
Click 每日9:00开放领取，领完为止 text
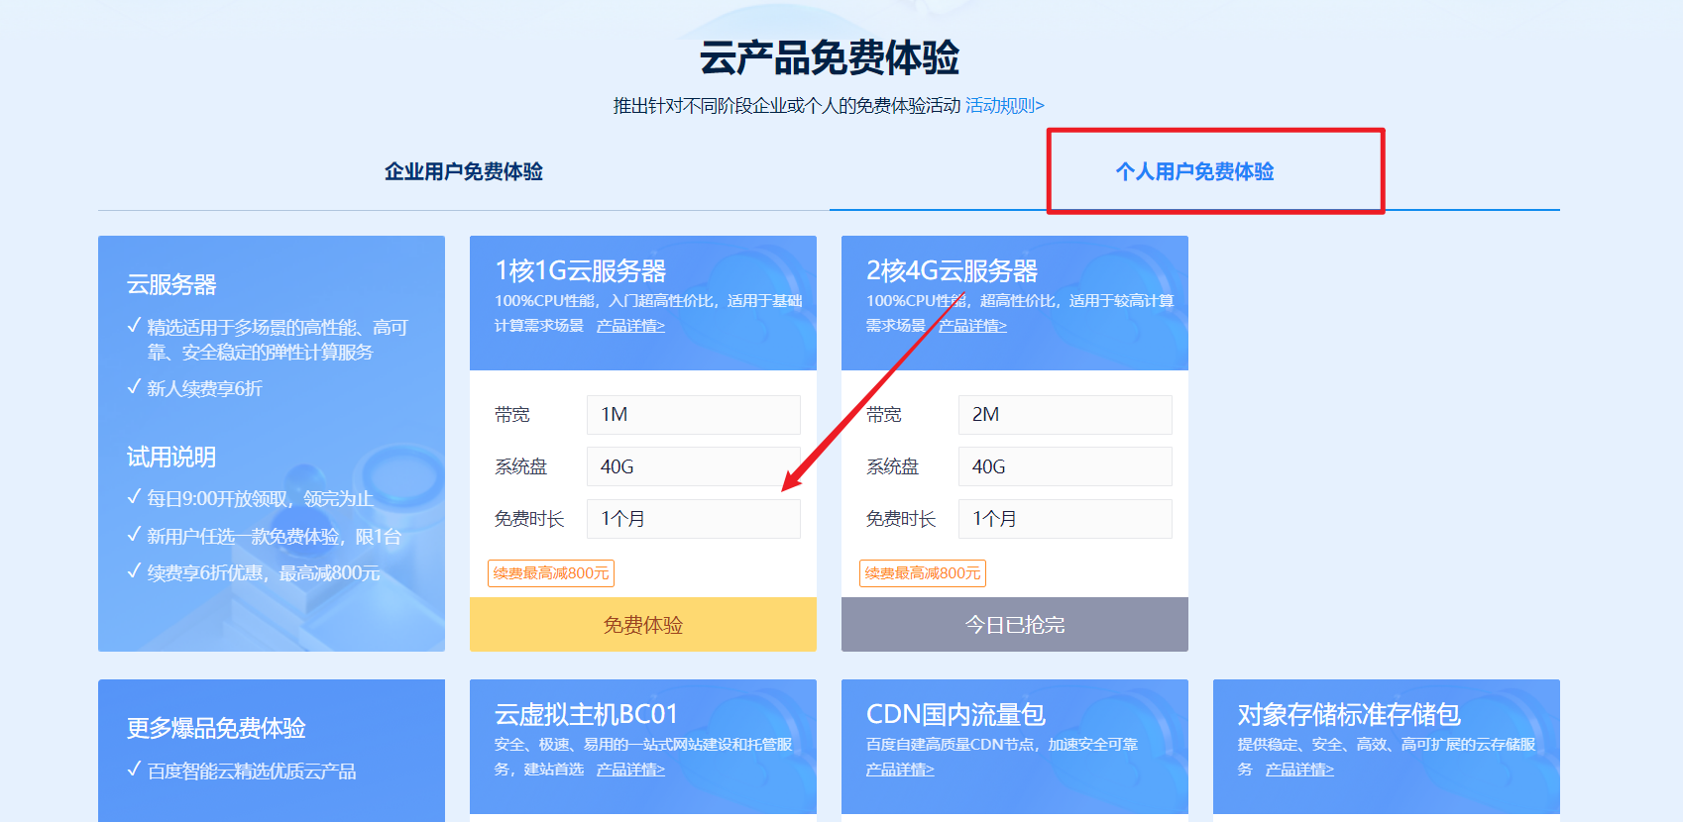click(x=261, y=499)
